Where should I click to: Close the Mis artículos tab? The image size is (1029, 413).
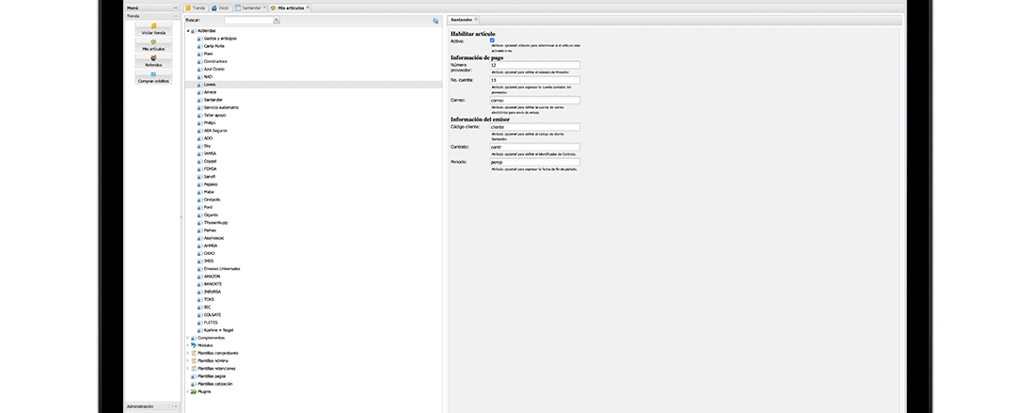(x=308, y=8)
